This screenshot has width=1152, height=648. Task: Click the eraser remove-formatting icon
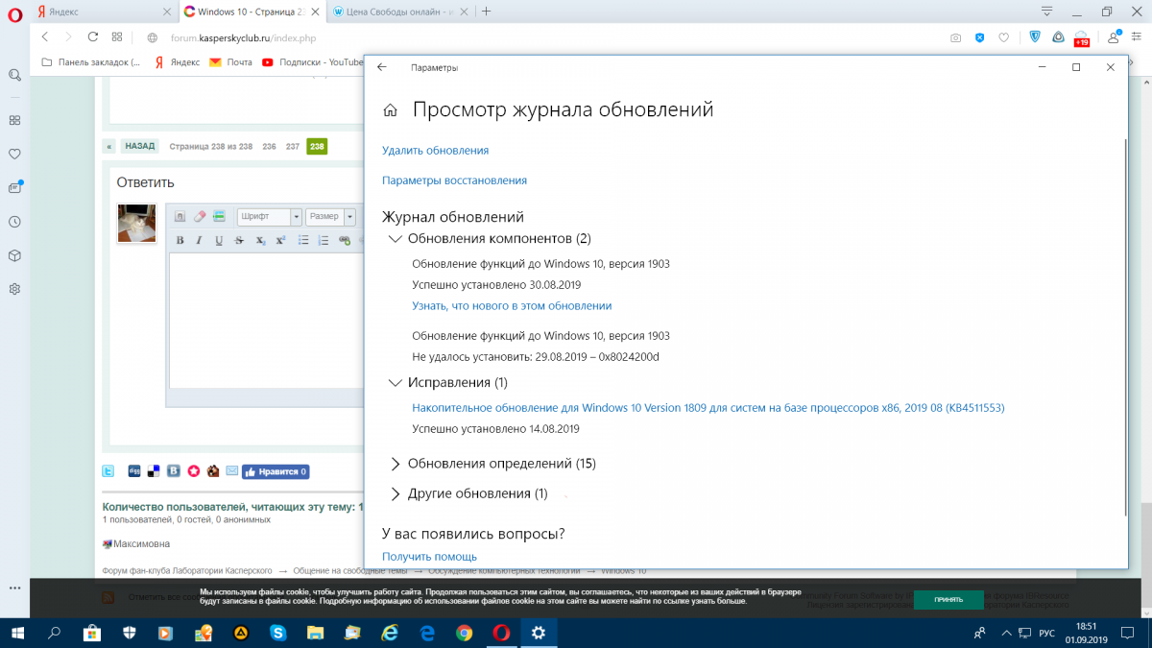tap(200, 217)
